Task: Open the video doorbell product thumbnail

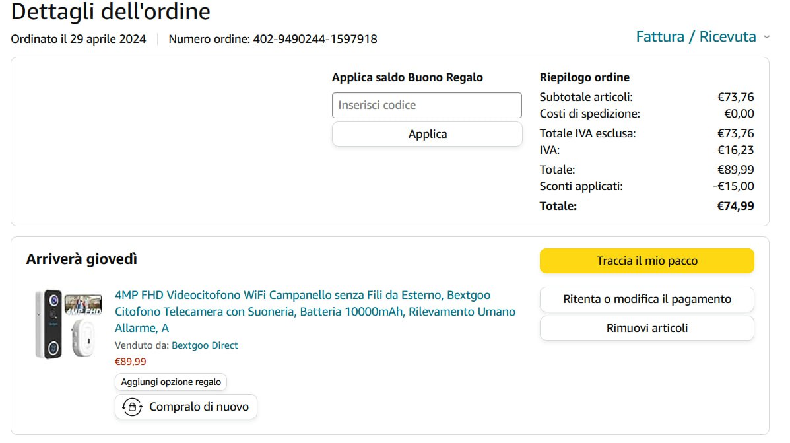Action: (69, 324)
